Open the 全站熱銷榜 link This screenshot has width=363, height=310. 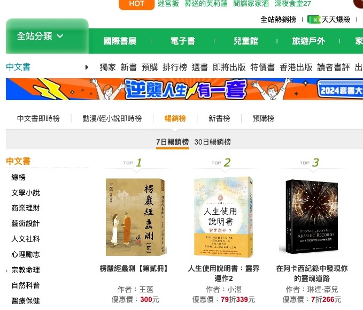click(278, 19)
